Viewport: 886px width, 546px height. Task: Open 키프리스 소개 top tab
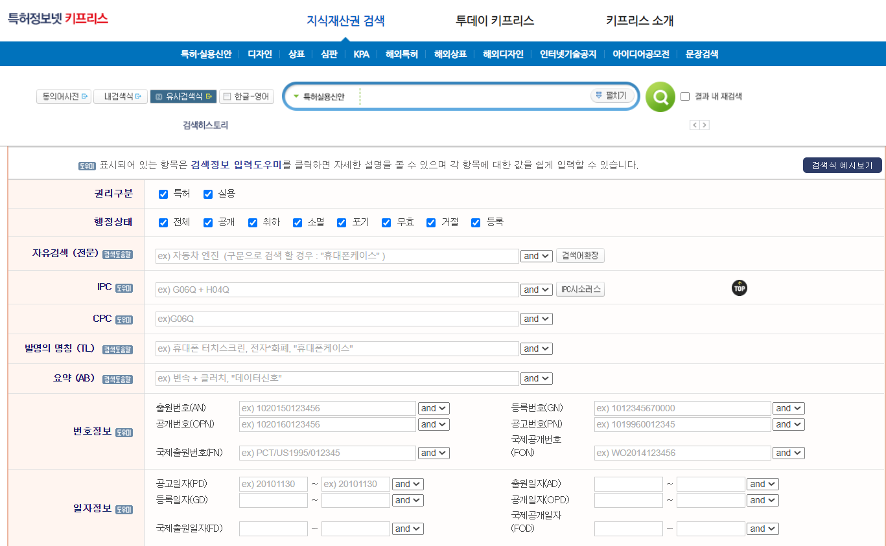point(640,21)
